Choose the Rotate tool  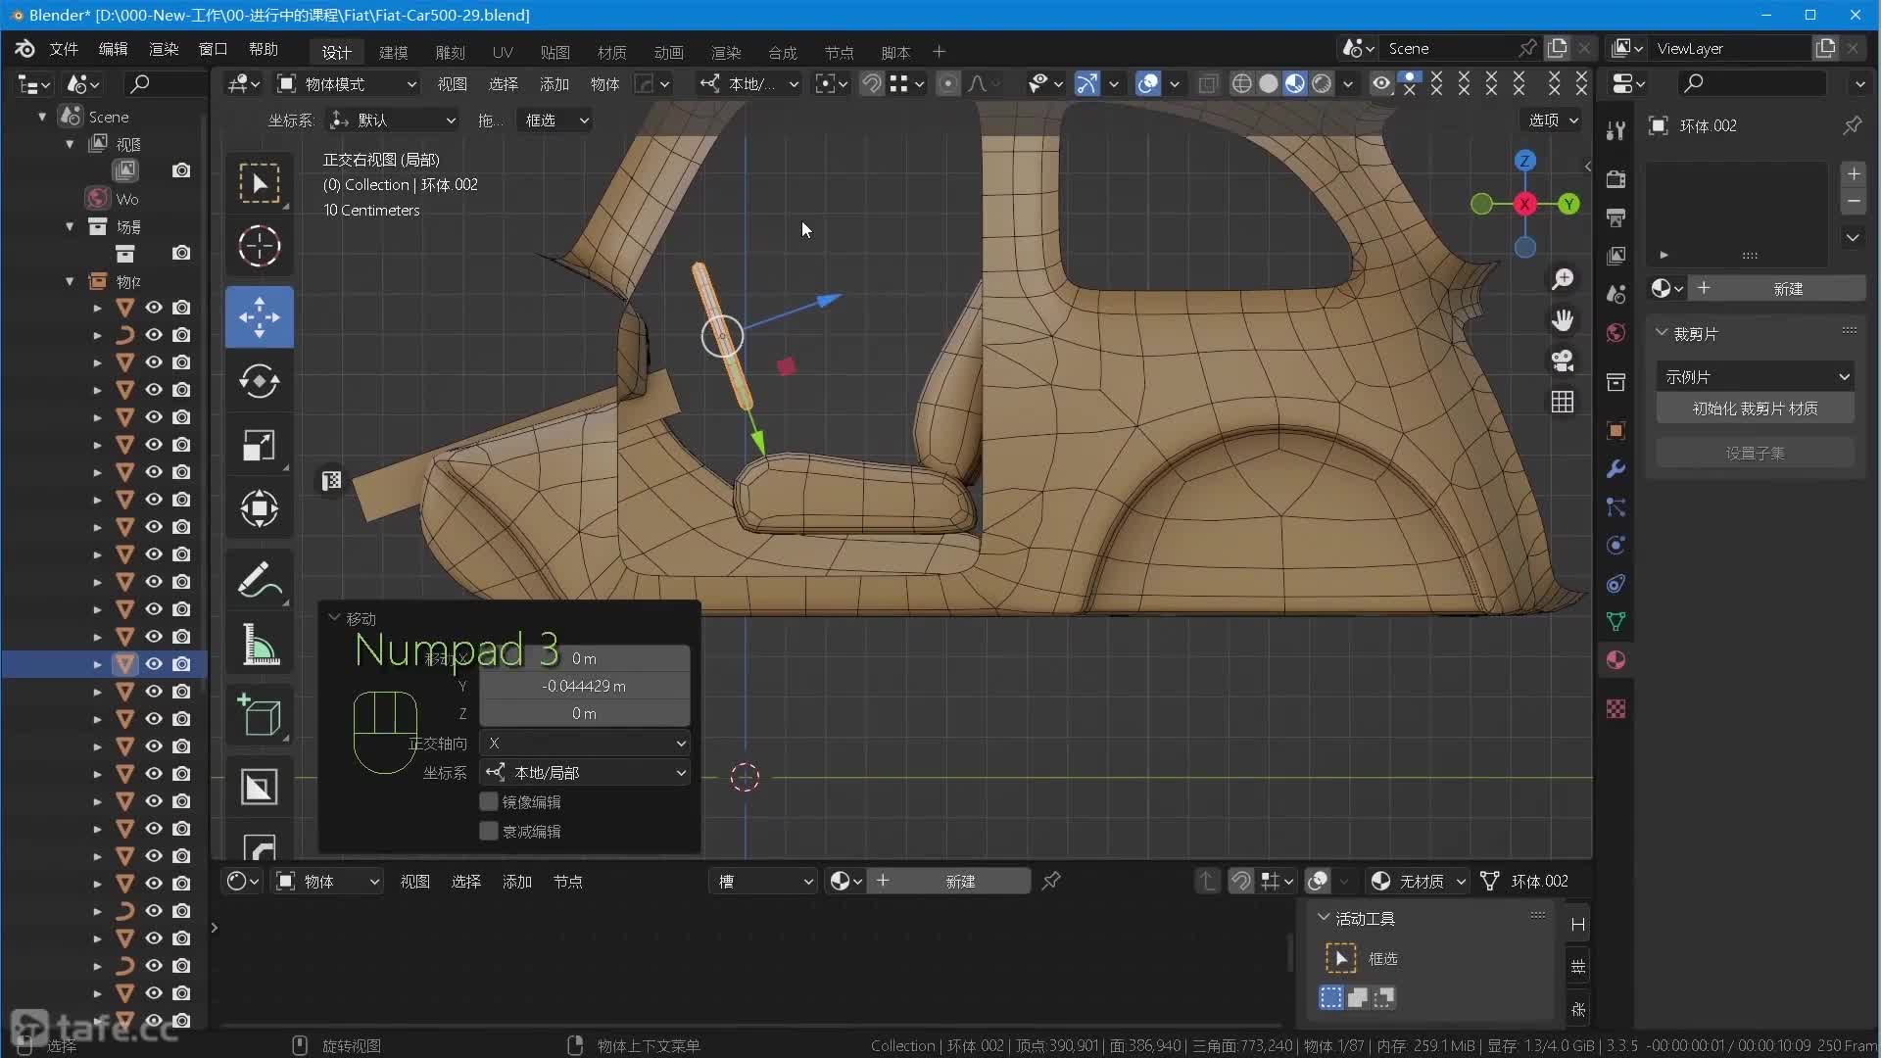click(260, 381)
